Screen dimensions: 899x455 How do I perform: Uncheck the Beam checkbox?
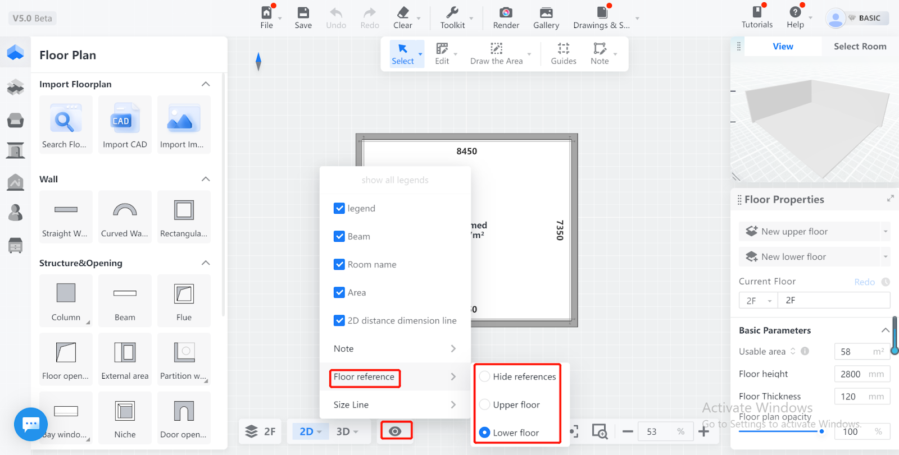tap(339, 236)
